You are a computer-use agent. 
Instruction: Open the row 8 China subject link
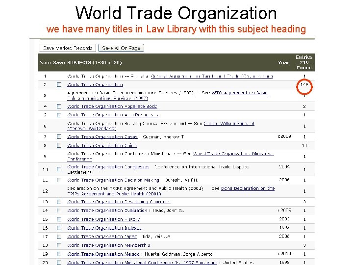[x=102, y=146]
